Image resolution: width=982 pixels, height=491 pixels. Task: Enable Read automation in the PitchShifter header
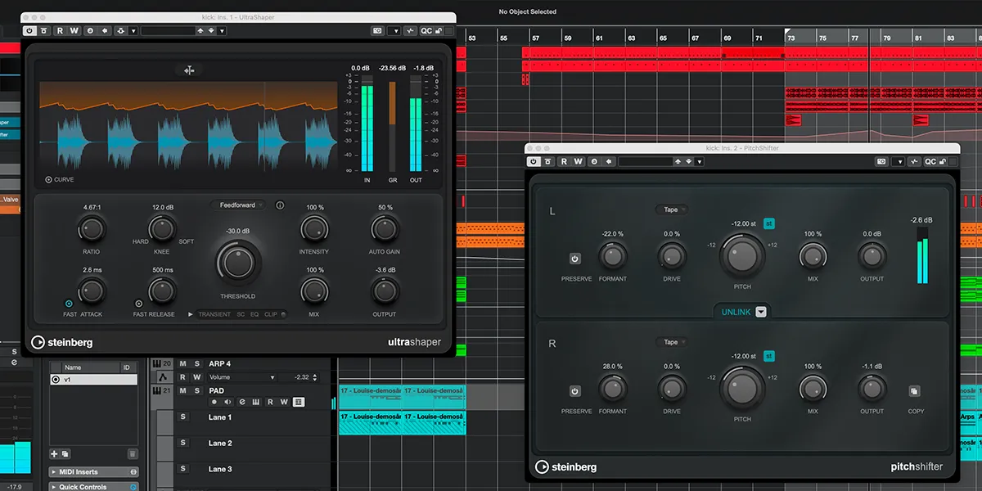point(565,161)
